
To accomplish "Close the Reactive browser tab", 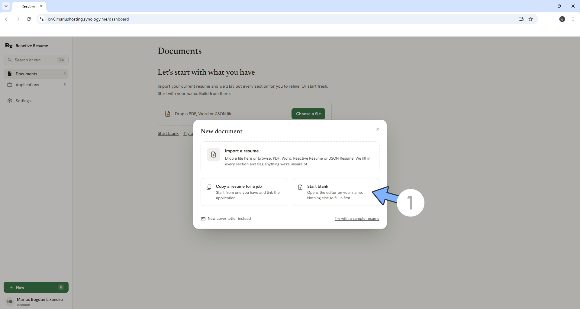I will pos(41,6).
